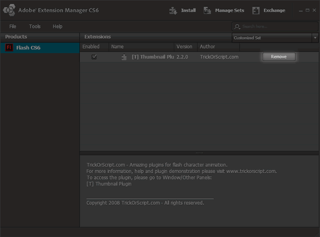The image size is (320, 237).
Task: Click the Thumbnail Plugin extension type icon
Action: (x=124, y=57)
